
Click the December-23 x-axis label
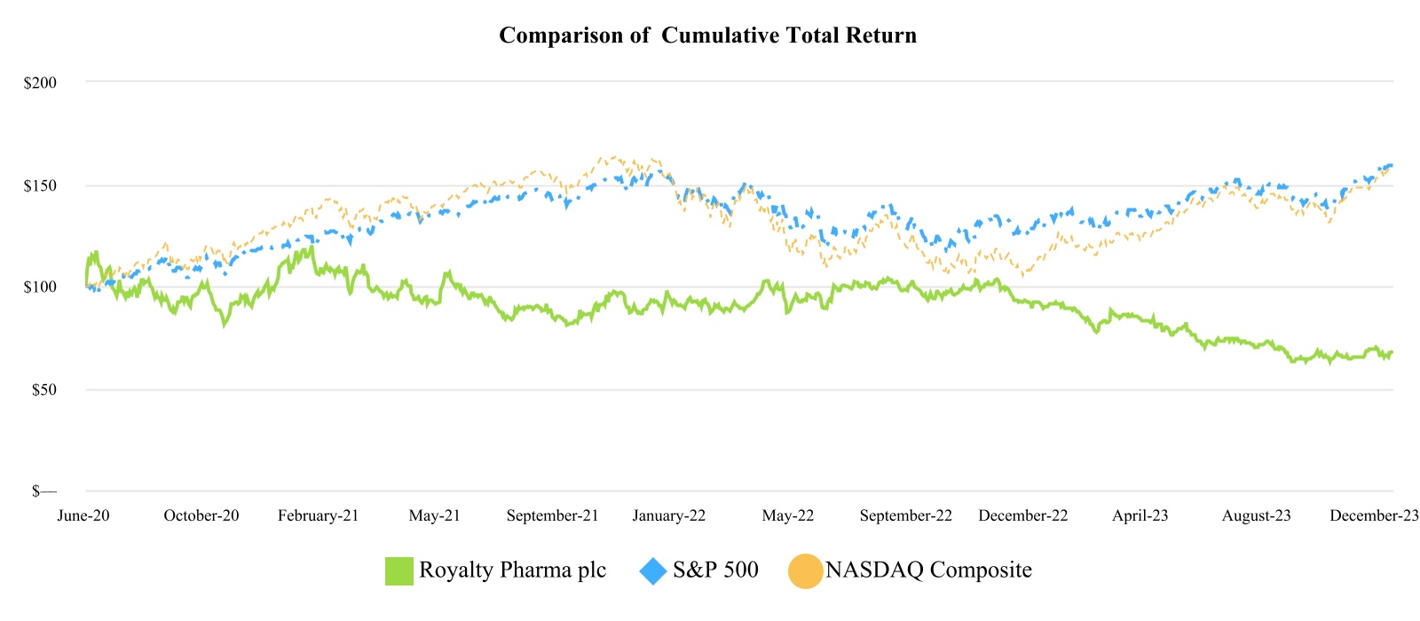click(1374, 515)
